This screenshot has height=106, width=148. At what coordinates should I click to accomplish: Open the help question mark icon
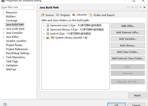click(5, 104)
